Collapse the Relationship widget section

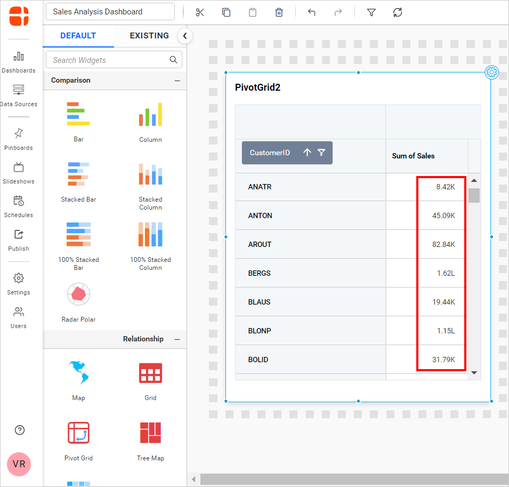[177, 339]
